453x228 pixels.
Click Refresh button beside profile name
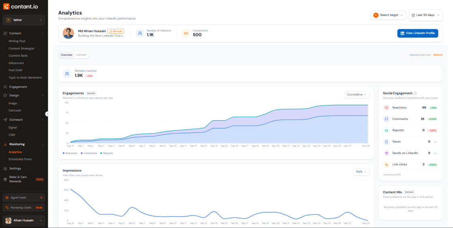click(x=116, y=31)
